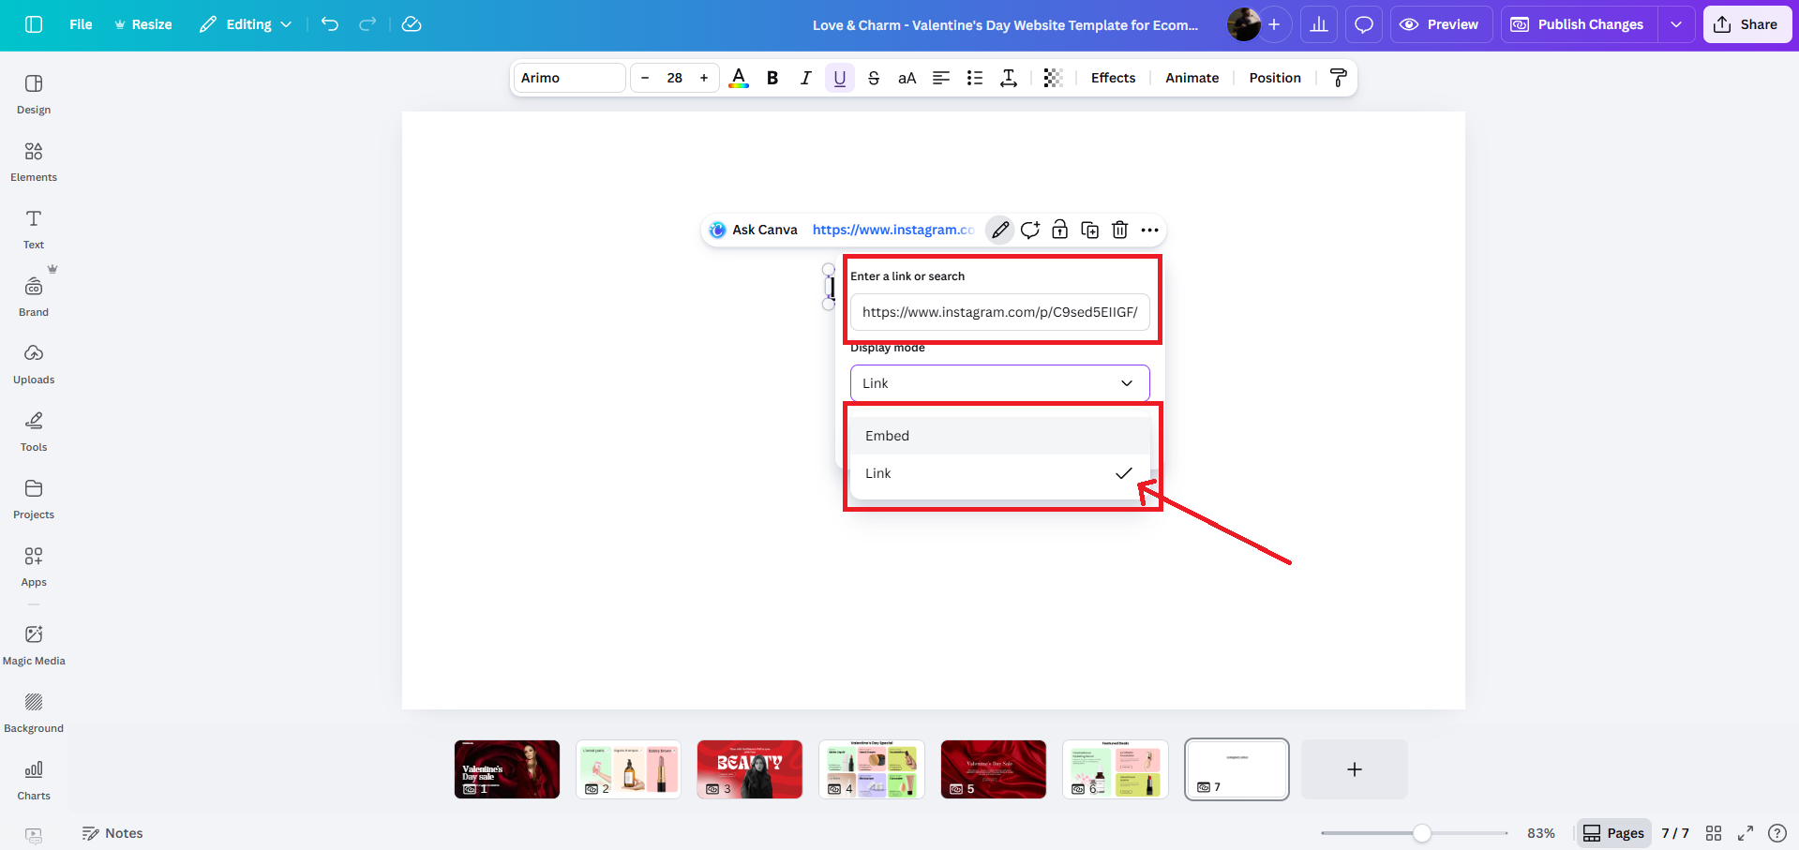Image resolution: width=1799 pixels, height=850 pixels.
Task: Click the transparency checkerboard icon
Action: pos(1053,78)
